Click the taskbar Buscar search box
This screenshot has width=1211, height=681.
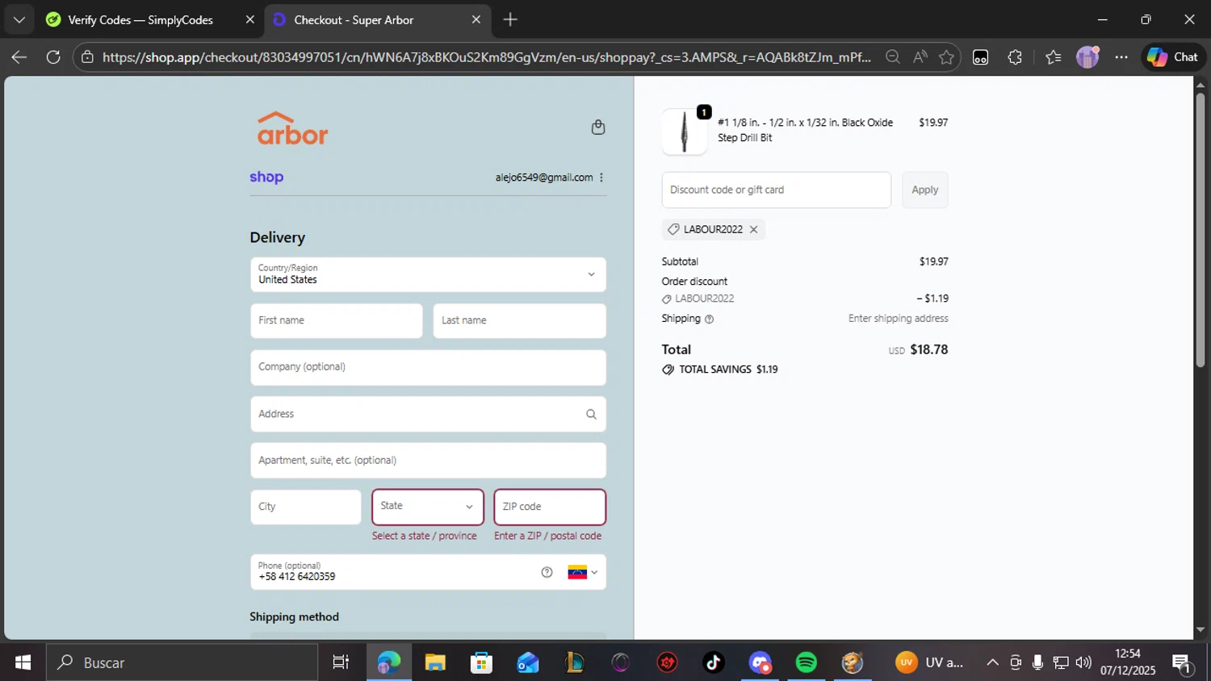point(182,662)
